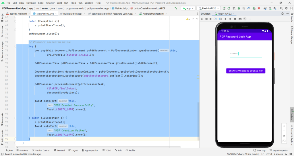Open the Device Manager toolbar icon
The height and width of the screenshot is (156, 294).
pyautogui.click(x=270, y=8)
